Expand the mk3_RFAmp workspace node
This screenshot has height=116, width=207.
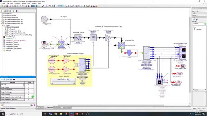[x=1, y=14]
